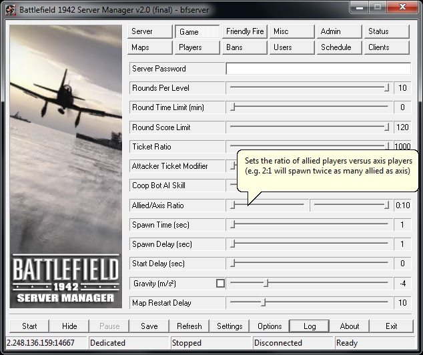This screenshot has height=355, width=423.
Task: Click the Gravity slider handle
Action: coord(266,283)
